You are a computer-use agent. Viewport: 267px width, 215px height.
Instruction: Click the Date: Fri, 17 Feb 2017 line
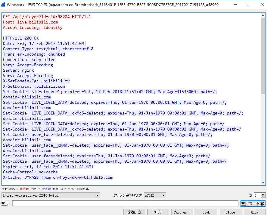pyautogui.click(x=45, y=43)
